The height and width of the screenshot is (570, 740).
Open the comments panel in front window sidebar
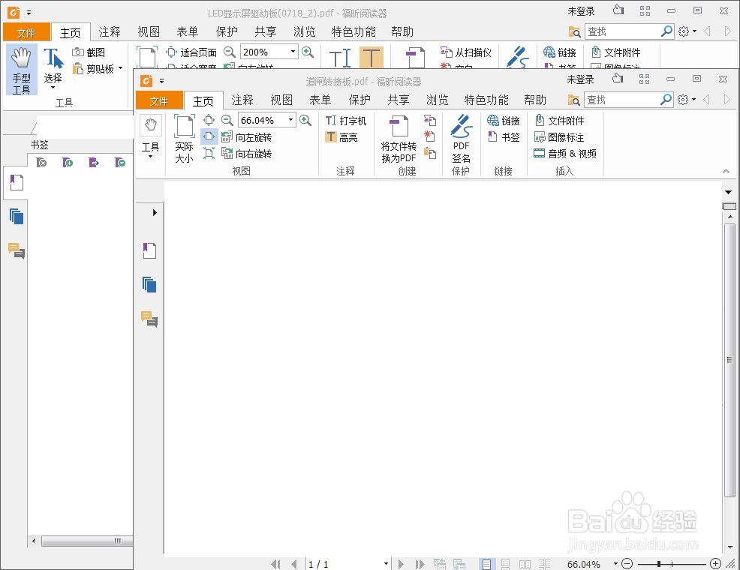(x=149, y=319)
